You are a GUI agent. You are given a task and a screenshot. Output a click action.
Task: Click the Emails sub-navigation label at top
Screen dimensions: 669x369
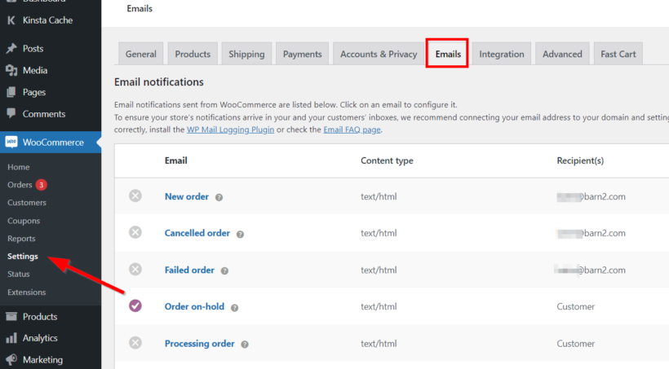(x=140, y=8)
